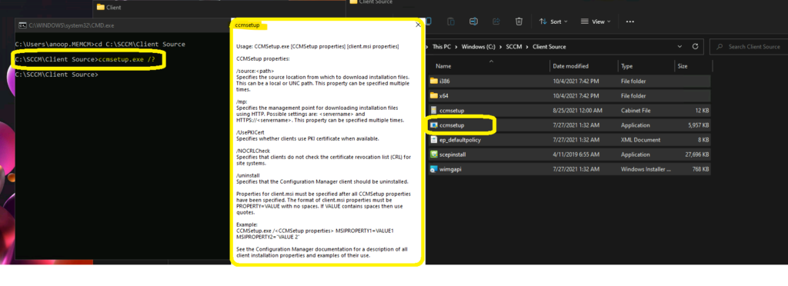
Task: Select the wimgapi Windows Installer icon
Action: (x=434, y=169)
